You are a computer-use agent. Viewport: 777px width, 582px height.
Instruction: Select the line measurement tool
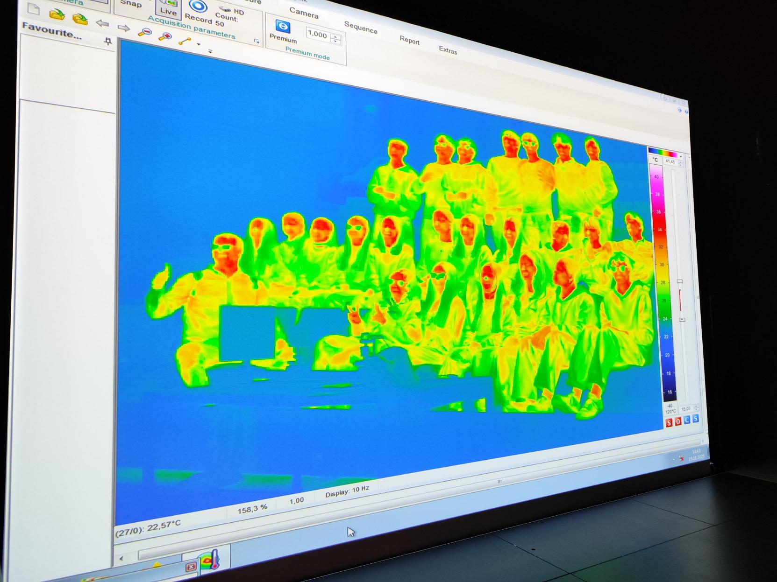(185, 42)
